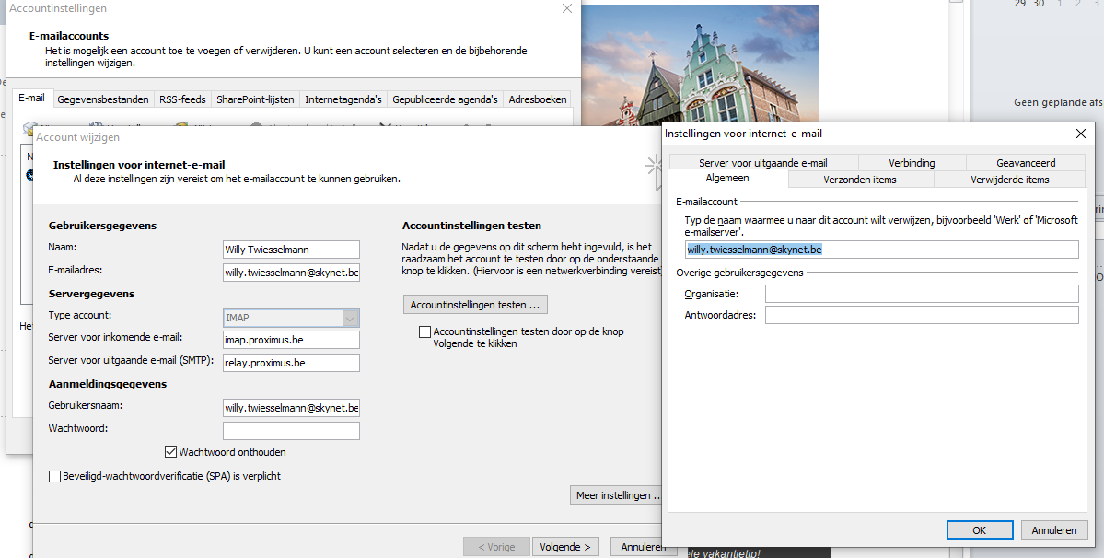Click into the Wachtwoord field

tap(291, 431)
